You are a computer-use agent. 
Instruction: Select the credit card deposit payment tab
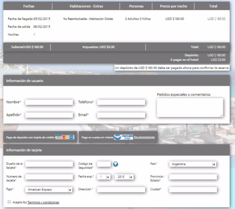(31, 137)
